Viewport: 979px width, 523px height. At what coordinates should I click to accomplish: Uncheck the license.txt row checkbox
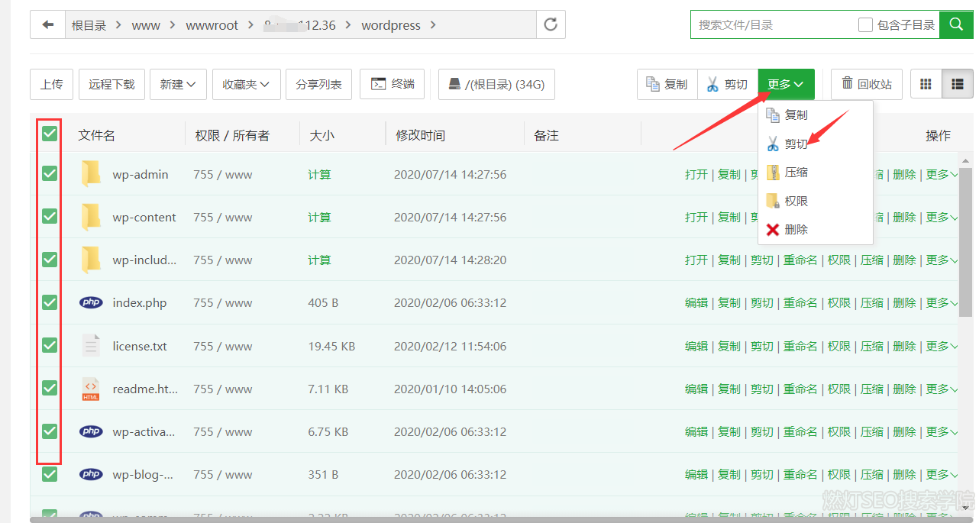pyautogui.click(x=50, y=345)
